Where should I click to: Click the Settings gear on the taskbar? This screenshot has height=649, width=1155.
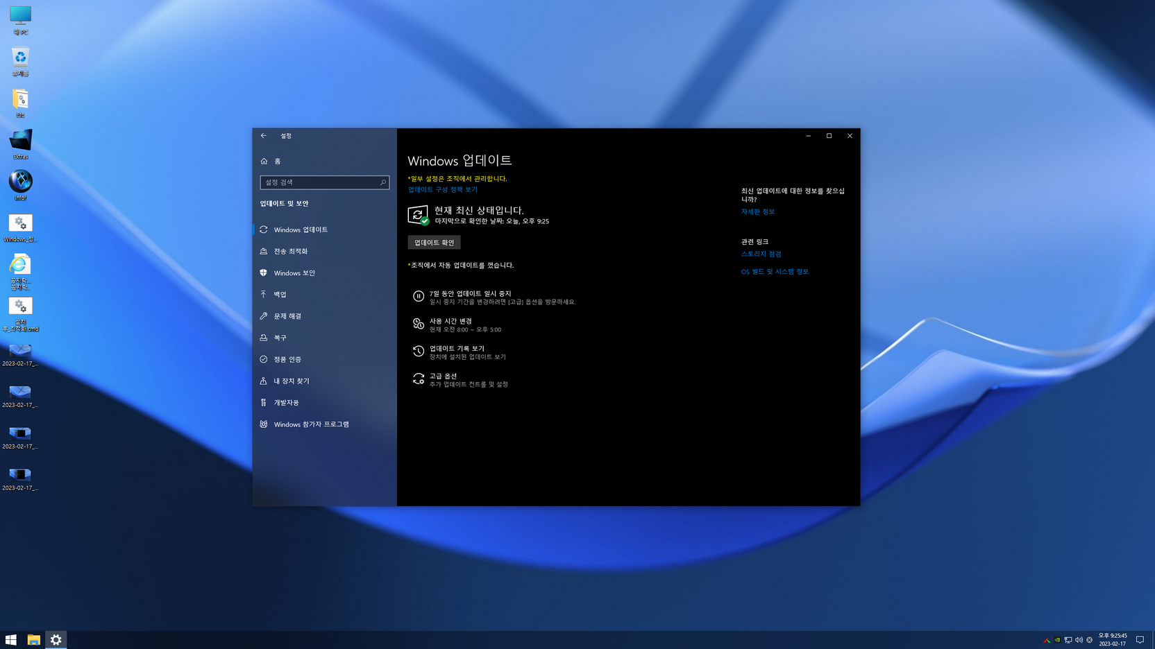[x=56, y=640]
